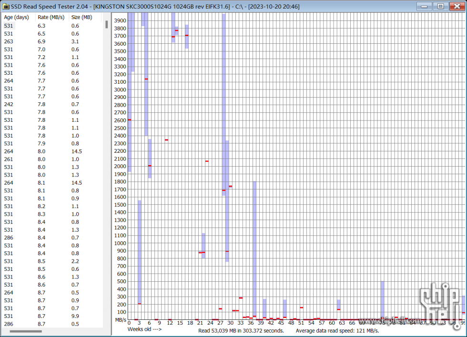Click the SSD Read Speed Tester title bar icon
467x337 pixels.
pos(6,6)
